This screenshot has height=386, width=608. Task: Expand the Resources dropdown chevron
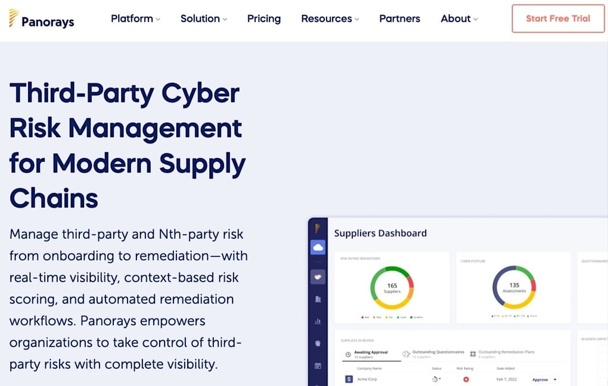tap(356, 20)
